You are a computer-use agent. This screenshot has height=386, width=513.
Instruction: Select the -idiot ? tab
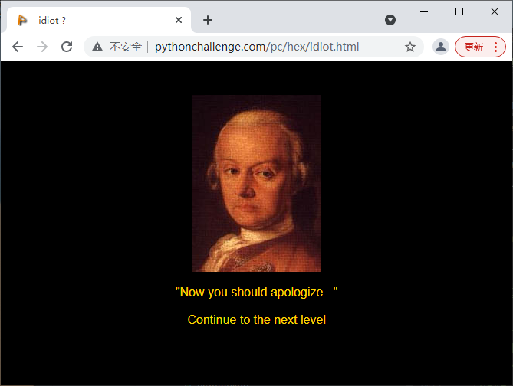(98, 20)
